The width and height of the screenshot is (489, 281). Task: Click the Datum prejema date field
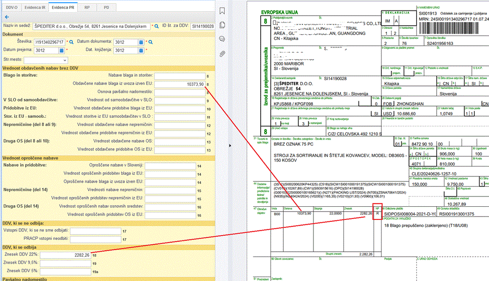[46, 50]
